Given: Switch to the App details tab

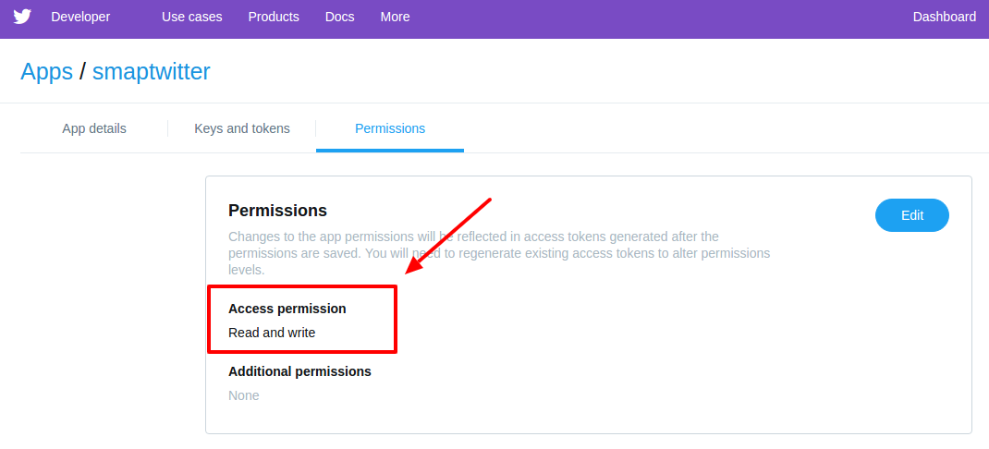Looking at the screenshot, I should click(x=94, y=128).
